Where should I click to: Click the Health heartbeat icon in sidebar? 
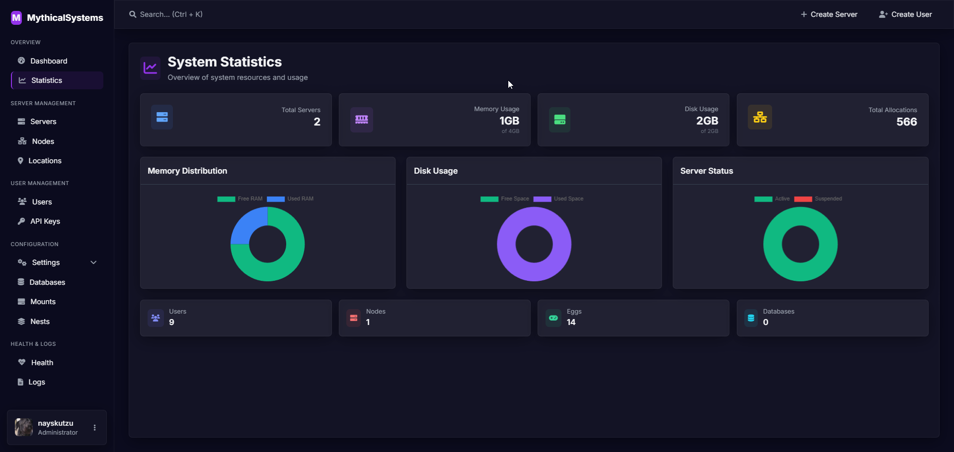22,362
